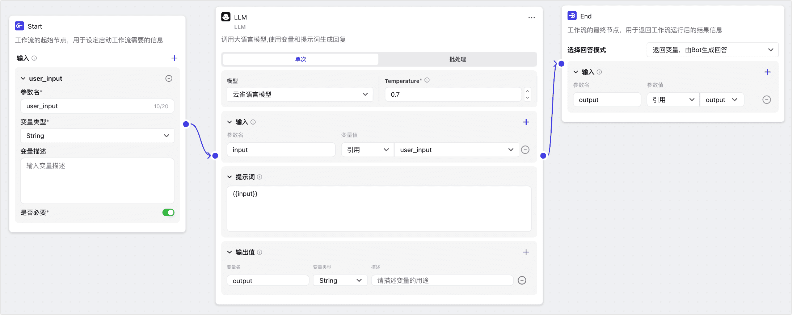This screenshot has height=315, width=792.
Task: Toggle the 是否必要 required switch
Action: point(168,213)
